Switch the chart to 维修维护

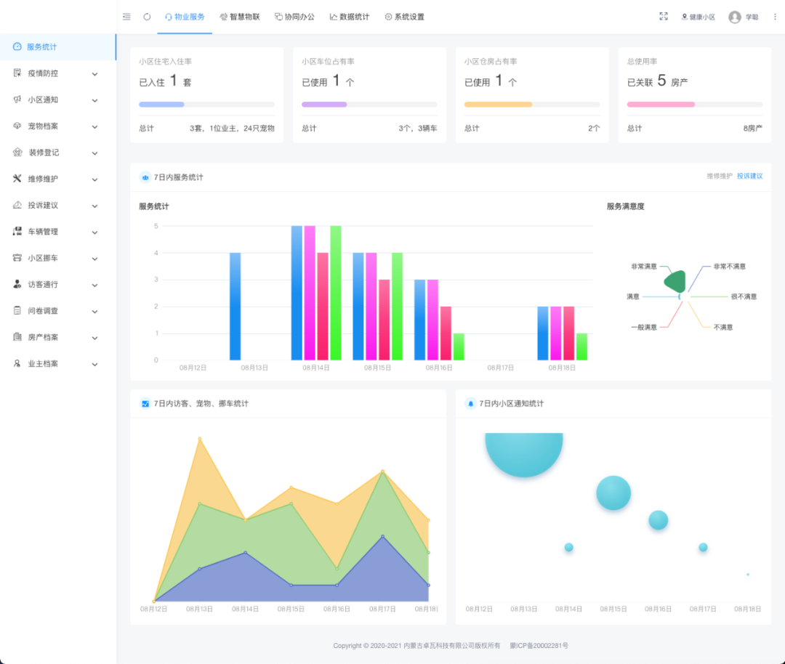coord(720,176)
